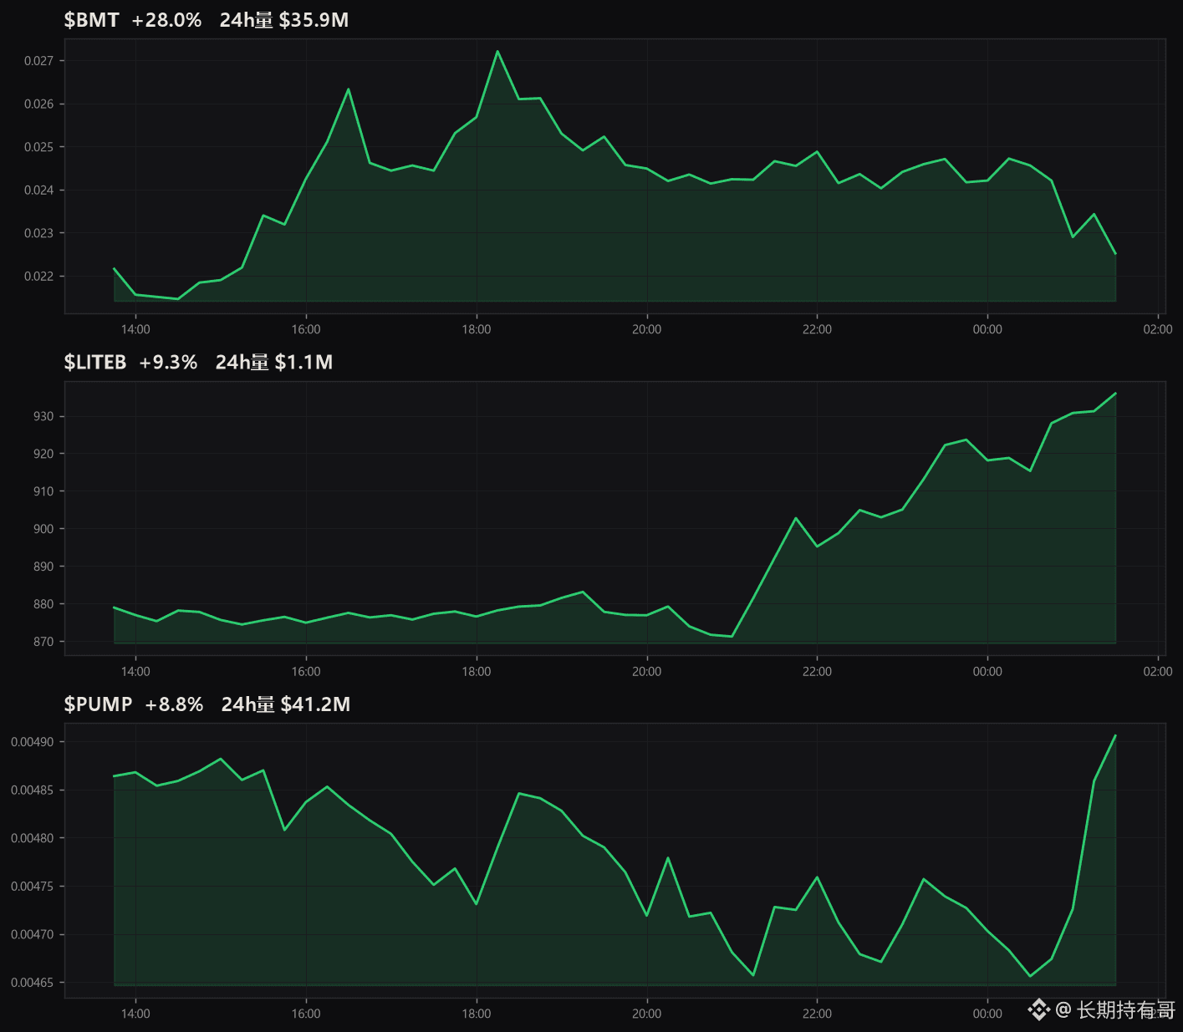Viewport: 1183px width, 1032px height.
Task: Click 16:00 on the $PUMP time axis
Action: point(306,1014)
